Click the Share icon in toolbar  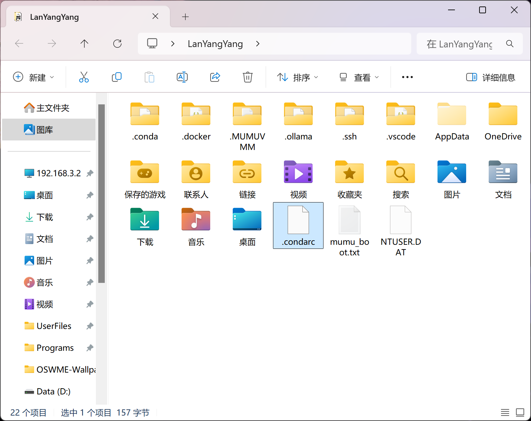point(215,77)
